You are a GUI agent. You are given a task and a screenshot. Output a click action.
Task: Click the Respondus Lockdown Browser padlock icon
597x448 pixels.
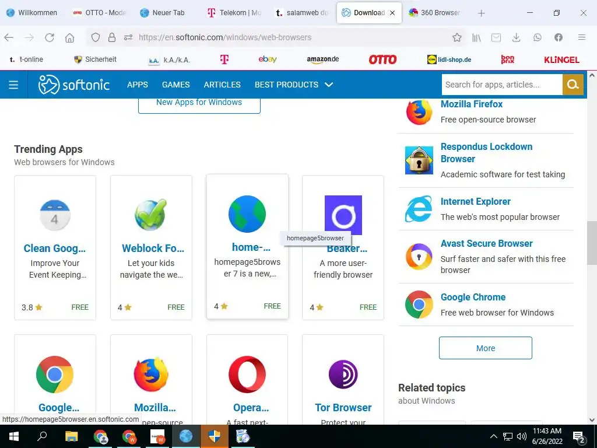click(419, 160)
